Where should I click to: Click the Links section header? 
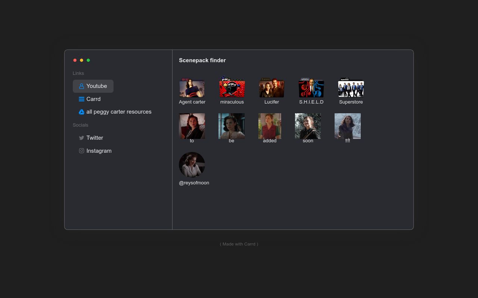click(78, 73)
